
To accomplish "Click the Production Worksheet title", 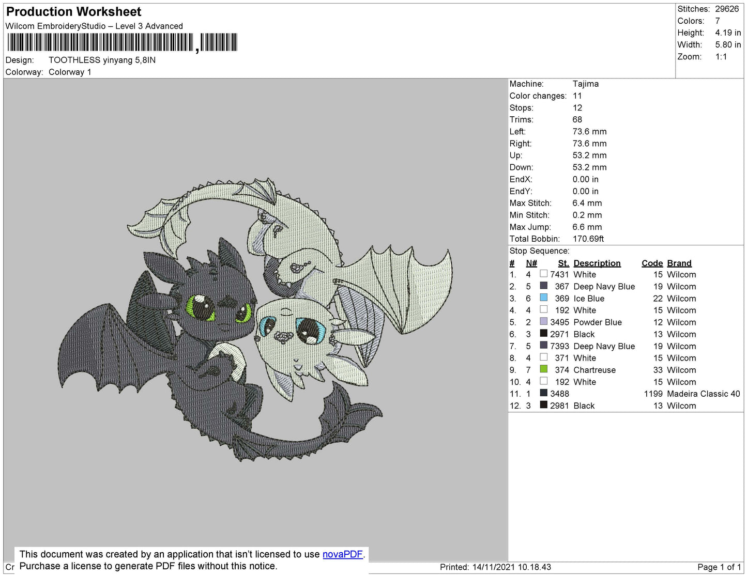I will click(73, 12).
